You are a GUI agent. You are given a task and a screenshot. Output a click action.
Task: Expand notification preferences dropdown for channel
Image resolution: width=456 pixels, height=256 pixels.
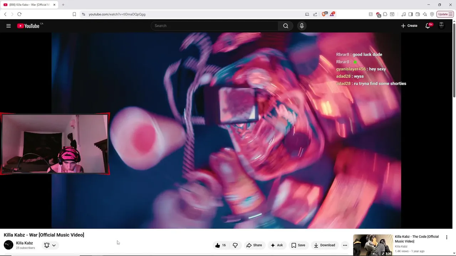coord(54,245)
